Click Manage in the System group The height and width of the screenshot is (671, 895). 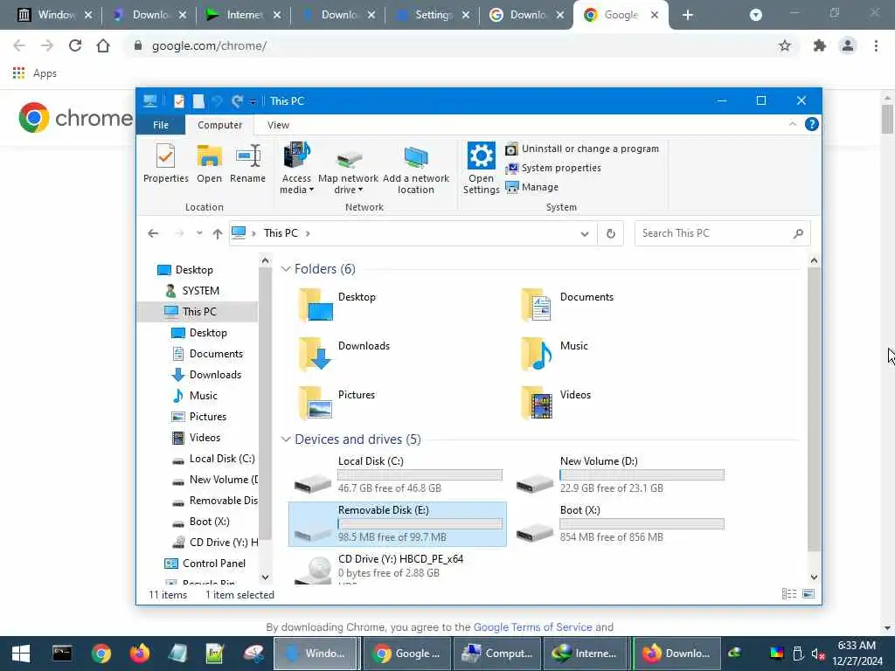tap(532, 187)
